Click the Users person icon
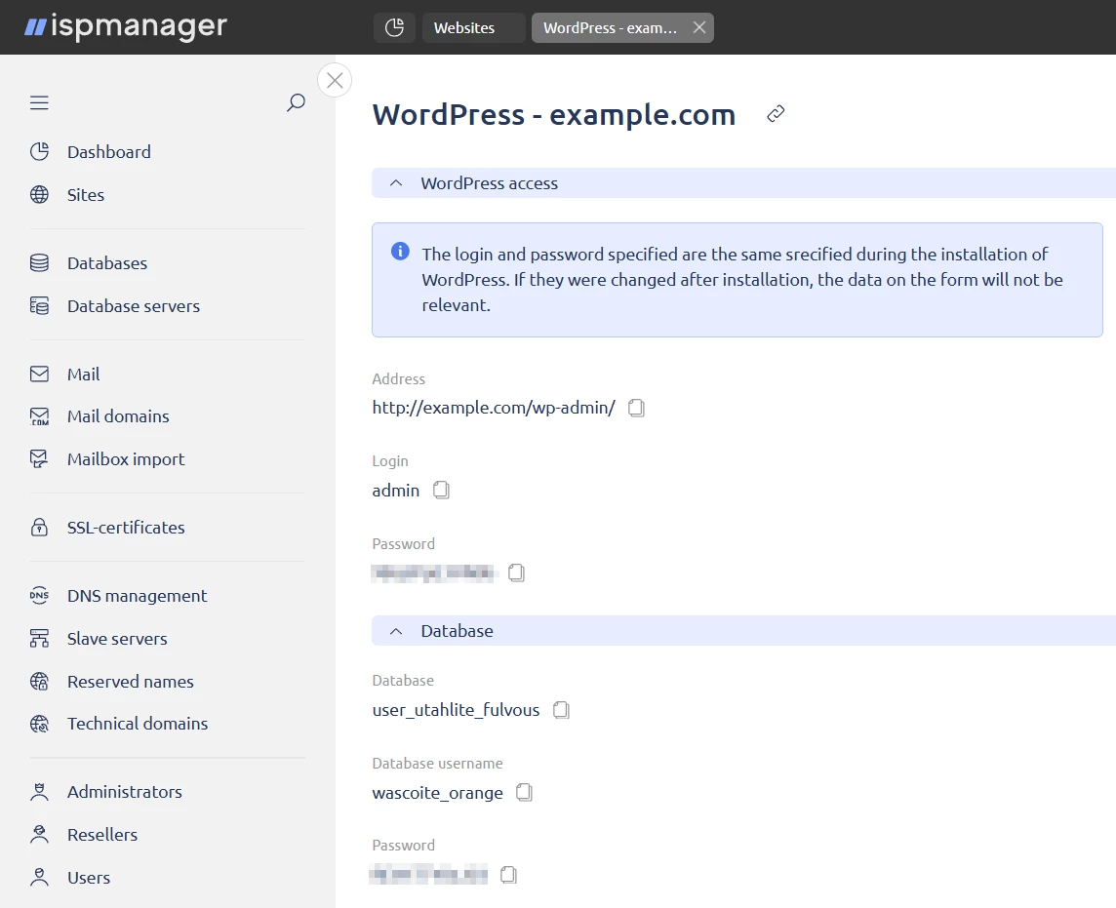Screen dimensions: 1116x908 (x=40, y=878)
